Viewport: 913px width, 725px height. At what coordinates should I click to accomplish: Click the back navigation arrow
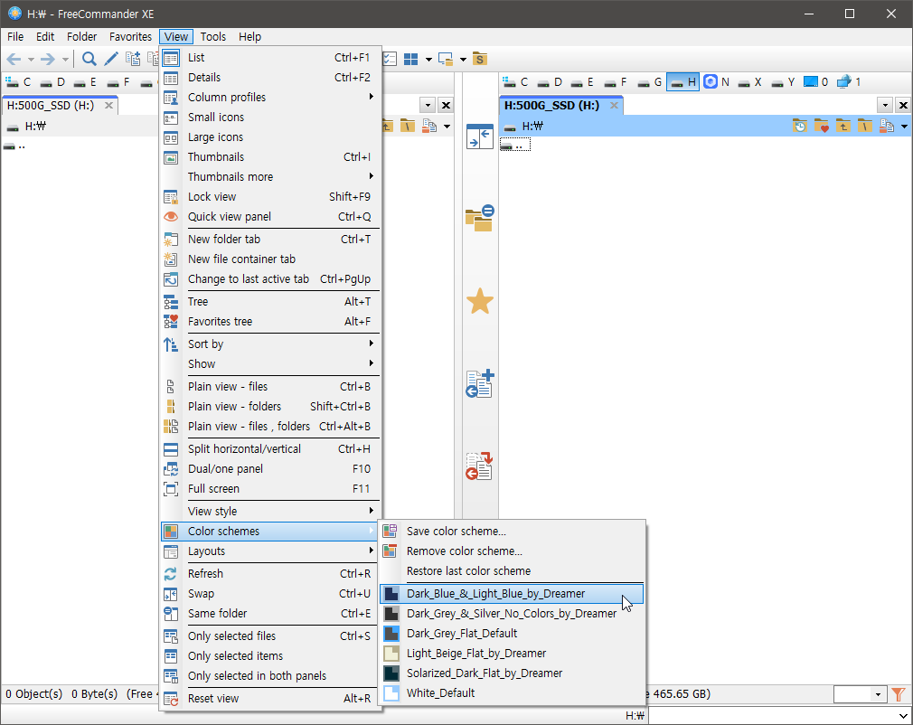click(x=14, y=59)
